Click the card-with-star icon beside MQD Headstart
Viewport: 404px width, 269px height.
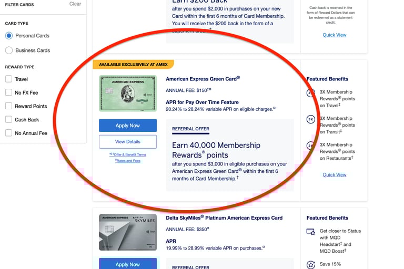(x=311, y=232)
